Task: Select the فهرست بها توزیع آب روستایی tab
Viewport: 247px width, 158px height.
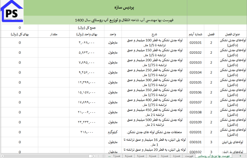Action: click(x=214, y=156)
